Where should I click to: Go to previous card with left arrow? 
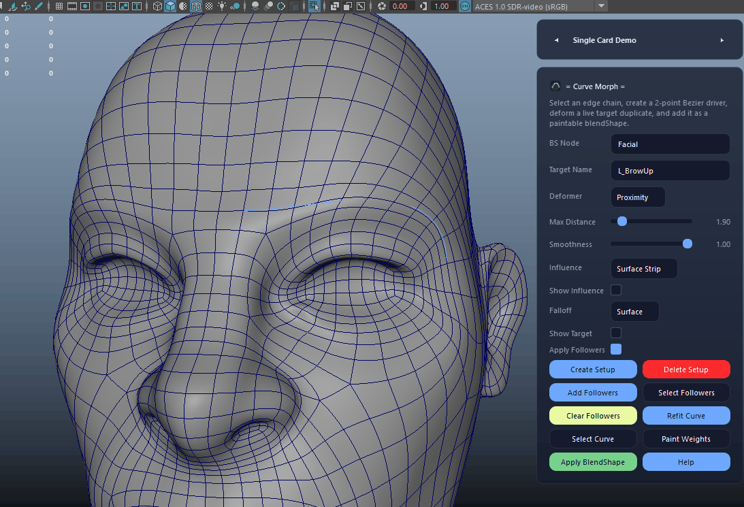coord(557,40)
